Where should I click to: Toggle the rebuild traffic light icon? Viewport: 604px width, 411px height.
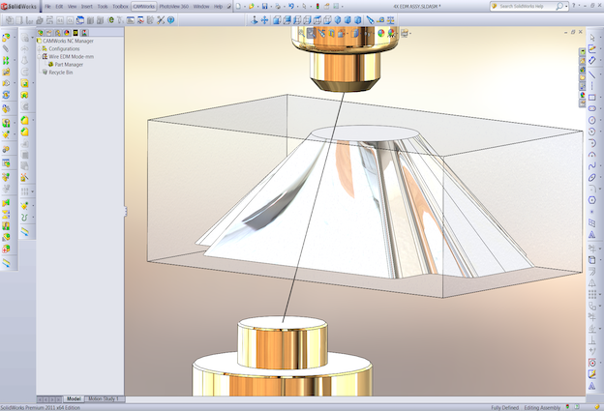(x=317, y=6)
